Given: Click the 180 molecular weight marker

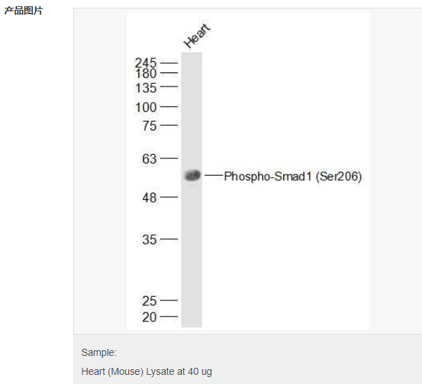Looking at the screenshot, I should click(146, 73).
